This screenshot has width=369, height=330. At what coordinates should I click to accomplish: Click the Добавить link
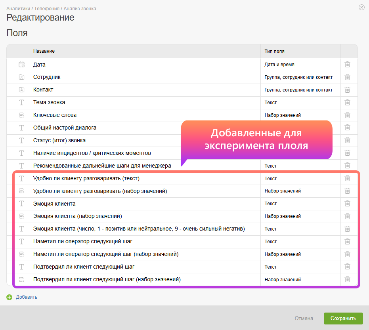click(27, 297)
